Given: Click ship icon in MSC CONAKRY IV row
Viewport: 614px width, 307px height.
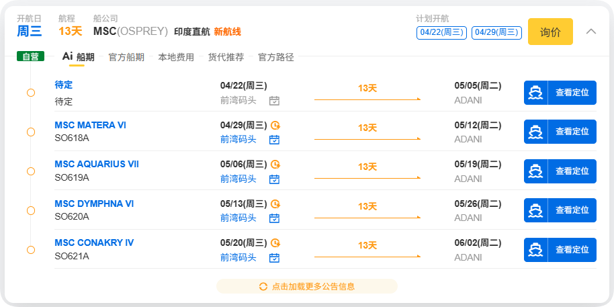Looking at the screenshot, I should (x=535, y=250).
